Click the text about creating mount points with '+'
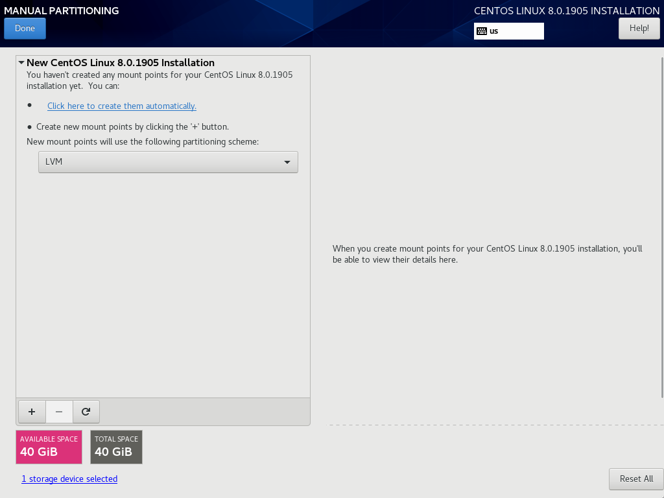The width and height of the screenshot is (664, 498). pyautogui.click(x=132, y=126)
